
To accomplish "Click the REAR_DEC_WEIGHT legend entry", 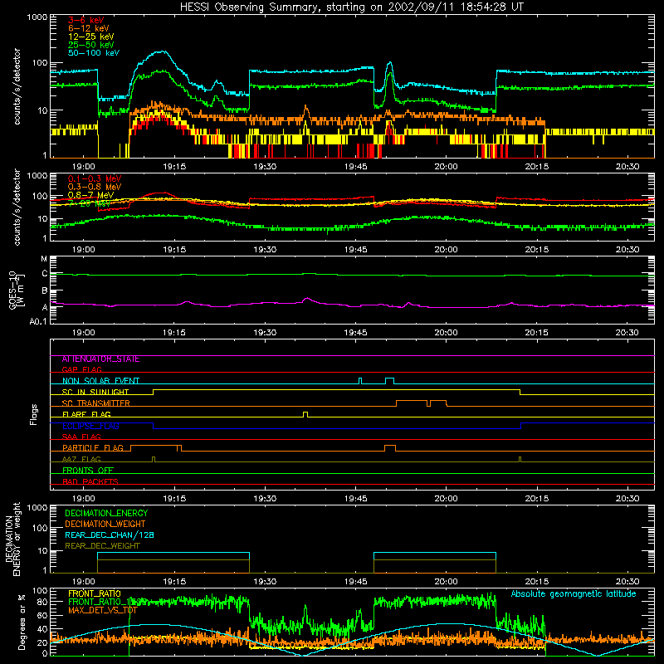I will point(102,546).
